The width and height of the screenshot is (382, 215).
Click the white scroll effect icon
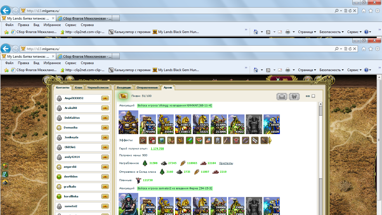pyautogui.click(x=255, y=140)
